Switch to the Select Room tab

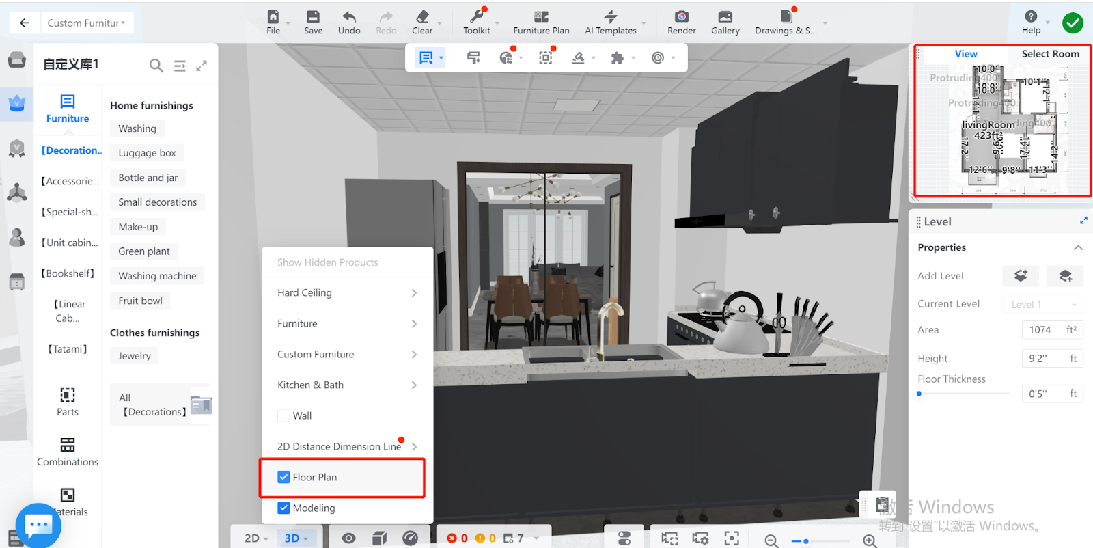(x=1051, y=54)
